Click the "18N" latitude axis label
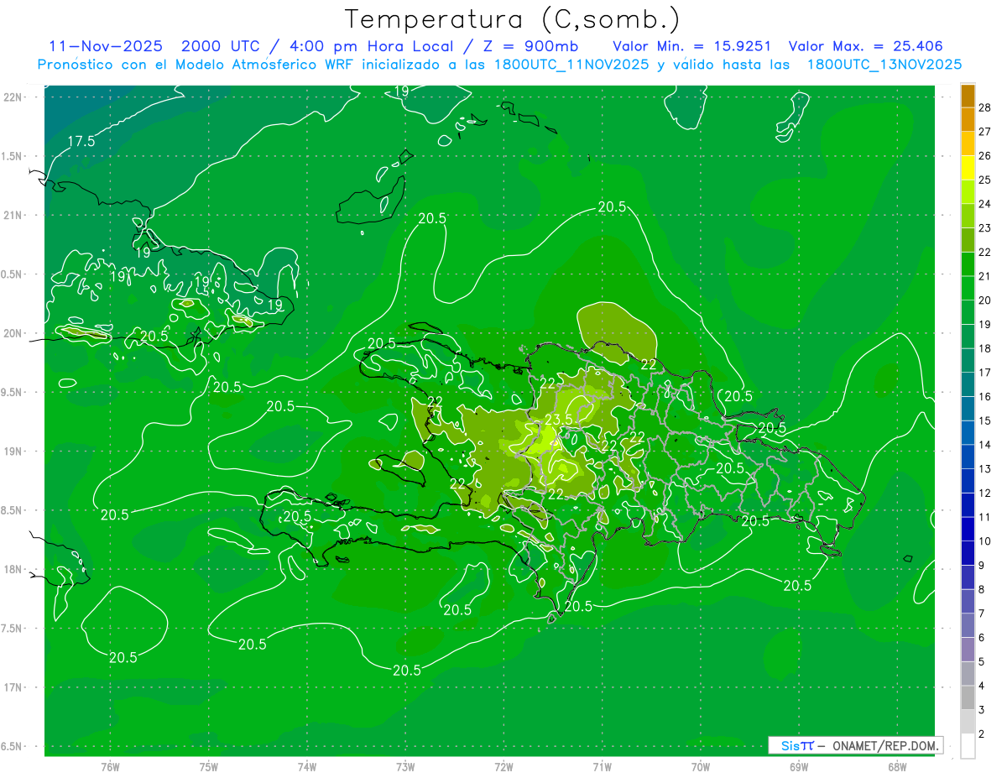Viewport: 1007px width, 778px height. tap(13, 570)
